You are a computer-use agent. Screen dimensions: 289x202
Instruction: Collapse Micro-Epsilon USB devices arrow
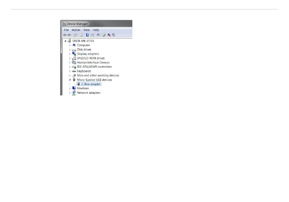point(70,80)
